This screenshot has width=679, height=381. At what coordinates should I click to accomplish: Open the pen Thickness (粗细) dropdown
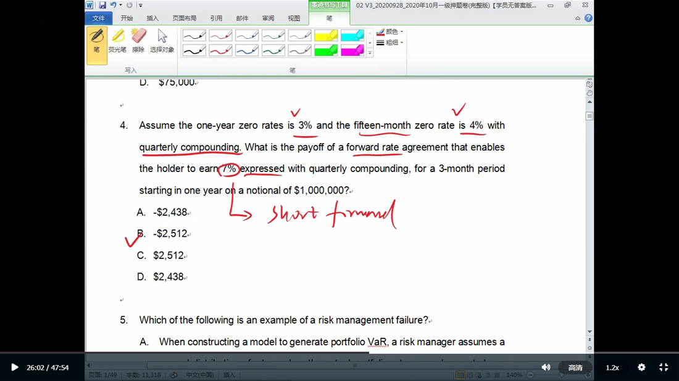point(389,43)
